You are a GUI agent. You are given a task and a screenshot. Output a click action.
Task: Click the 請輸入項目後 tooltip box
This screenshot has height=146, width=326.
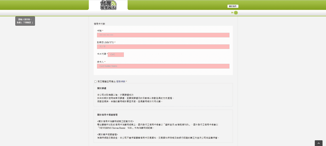[25, 21]
